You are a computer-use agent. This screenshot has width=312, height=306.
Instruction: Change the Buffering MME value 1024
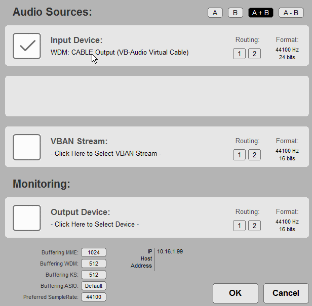[94, 252]
